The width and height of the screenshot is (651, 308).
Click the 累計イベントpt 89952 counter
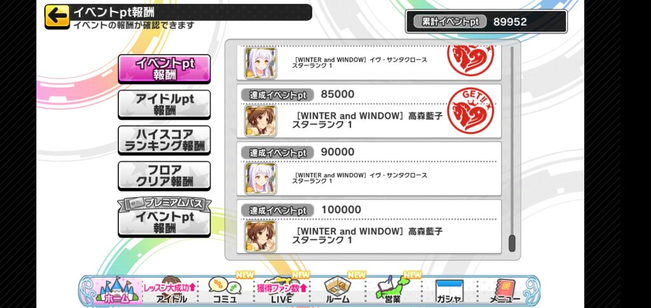486,22
